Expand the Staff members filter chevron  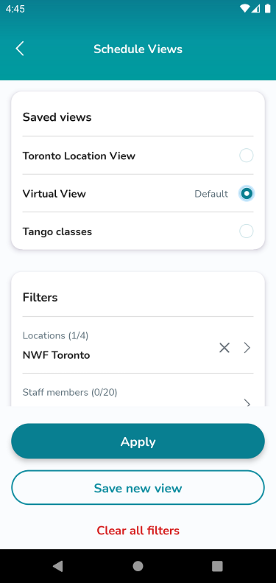click(247, 402)
